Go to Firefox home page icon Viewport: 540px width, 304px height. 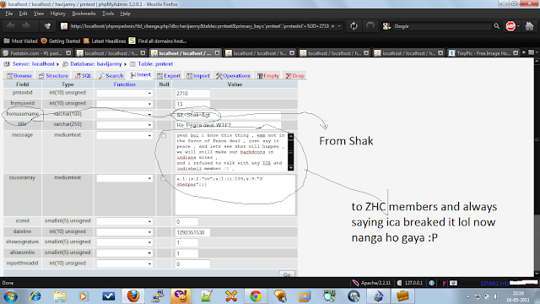[529, 26]
